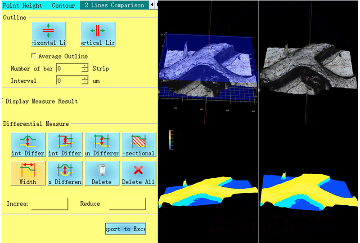Select the Vertical Line outline tool

[x=98, y=34]
